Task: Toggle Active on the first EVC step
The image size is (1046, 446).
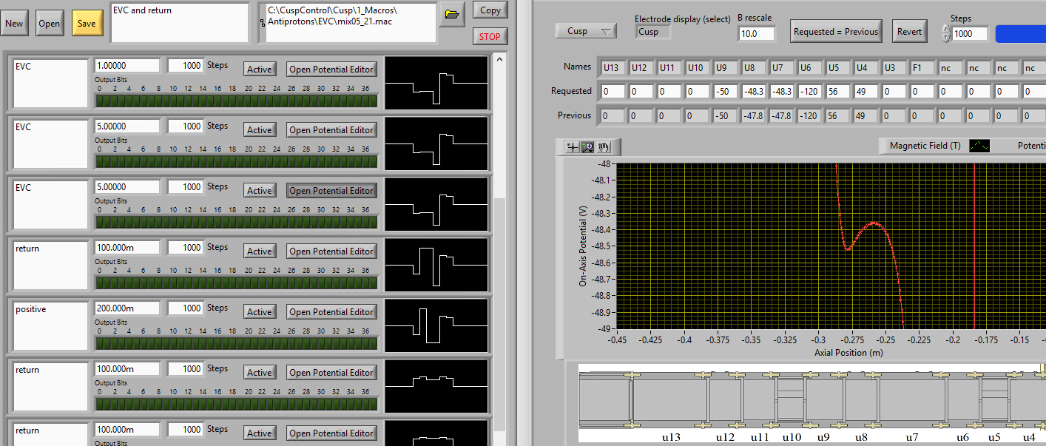Action: point(260,70)
